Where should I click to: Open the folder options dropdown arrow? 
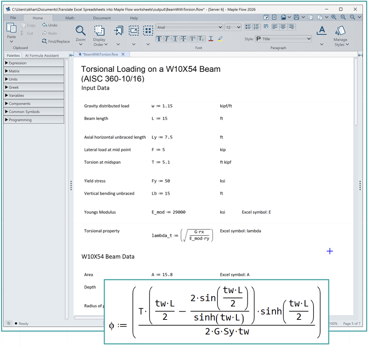tap(289, 17)
